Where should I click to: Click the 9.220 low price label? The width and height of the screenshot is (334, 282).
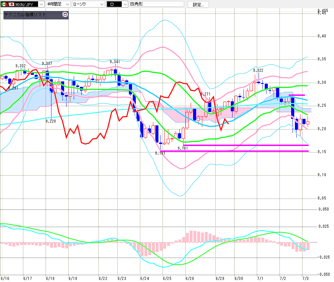click(x=51, y=121)
